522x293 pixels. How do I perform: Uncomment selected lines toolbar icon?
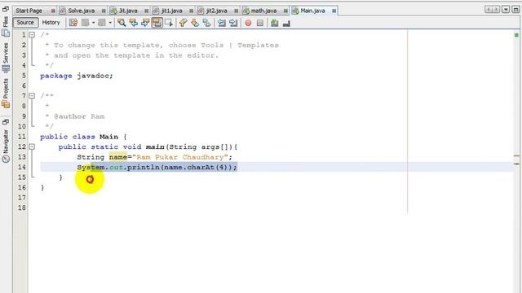[x=286, y=23]
